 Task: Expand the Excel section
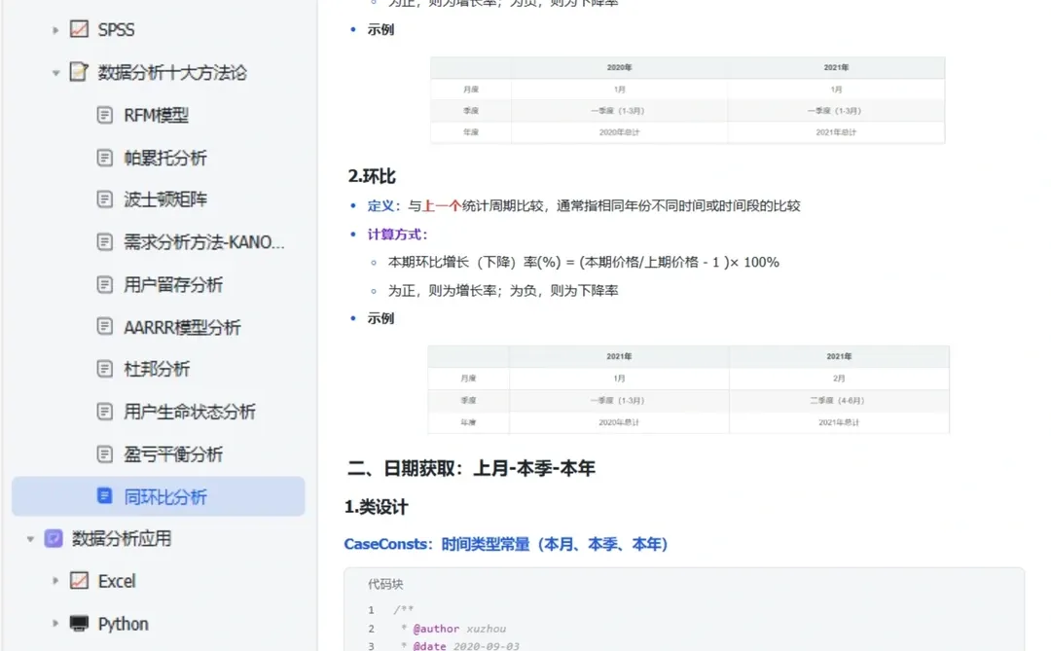click(55, 580)
